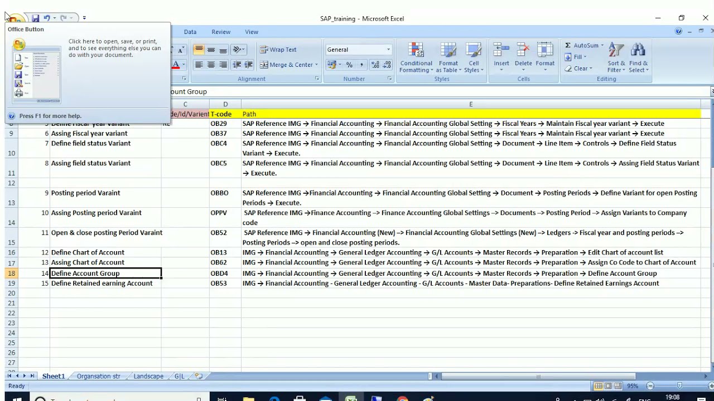Open Find & Select menu

coord(638,57)
